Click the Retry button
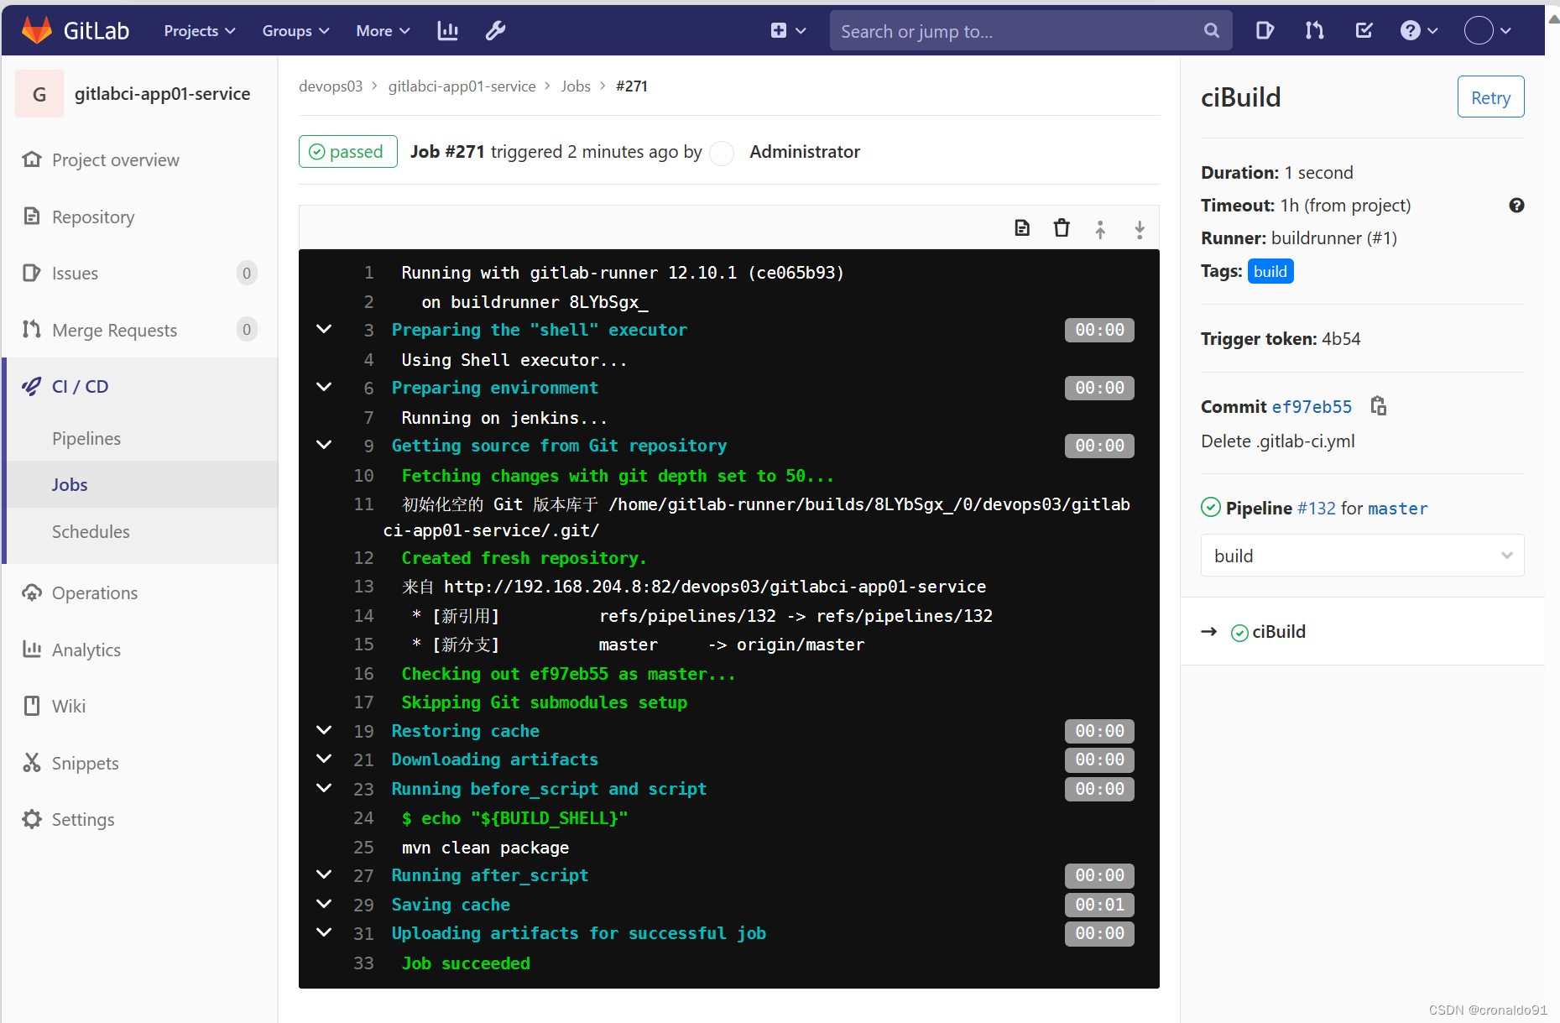The width and height of the screenshot is (1560, 1023). pos(1490,97)
